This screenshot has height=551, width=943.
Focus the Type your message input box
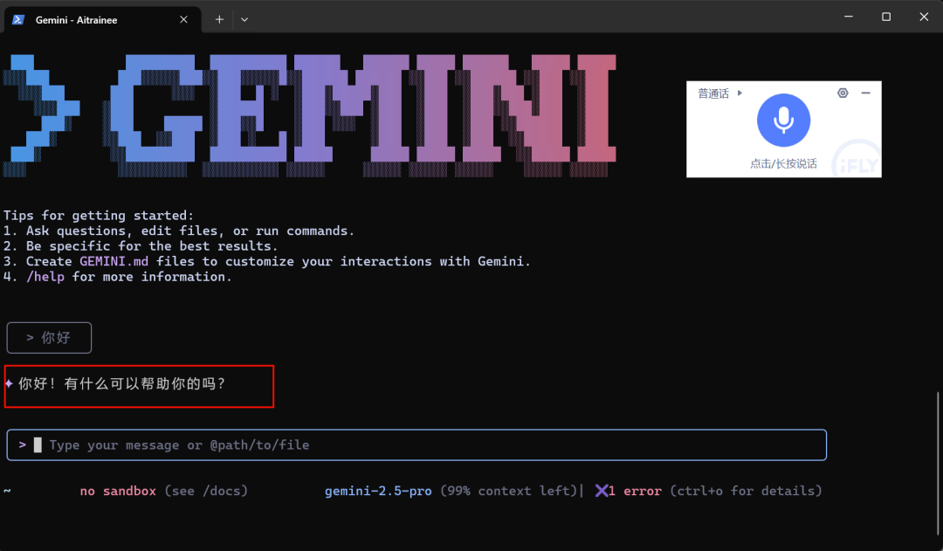(x=416, y=445)
